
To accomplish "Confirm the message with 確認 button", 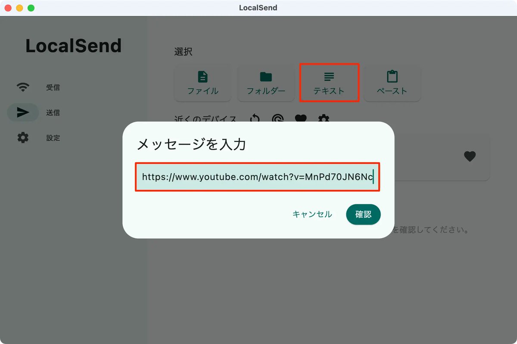I will click(x=363, y=214).
